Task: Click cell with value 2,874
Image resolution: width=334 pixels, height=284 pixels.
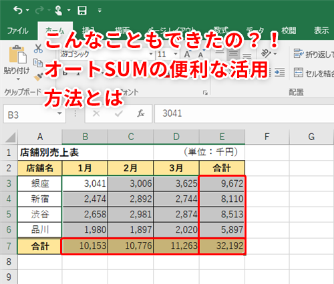Action: click(176, 215)
